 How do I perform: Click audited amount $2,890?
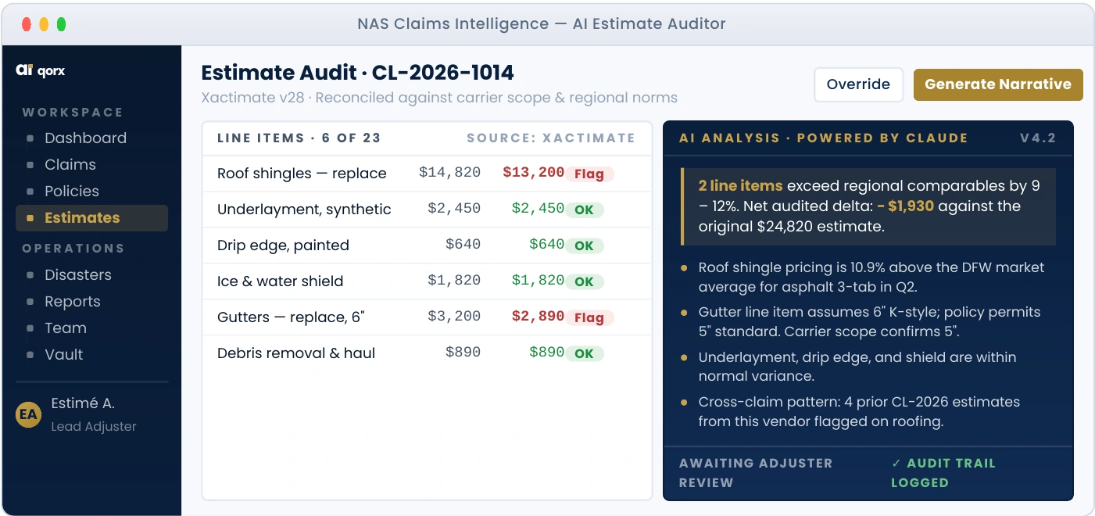tap(538, 317)
